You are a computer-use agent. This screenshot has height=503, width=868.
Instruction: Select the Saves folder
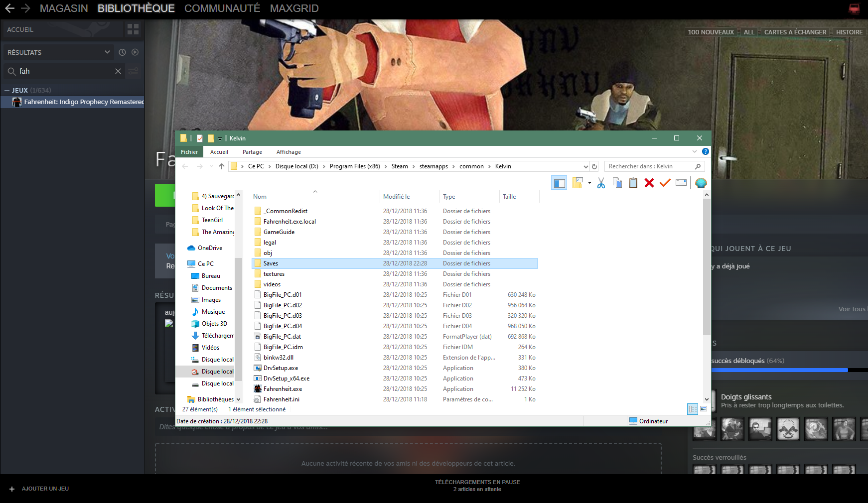395,263
